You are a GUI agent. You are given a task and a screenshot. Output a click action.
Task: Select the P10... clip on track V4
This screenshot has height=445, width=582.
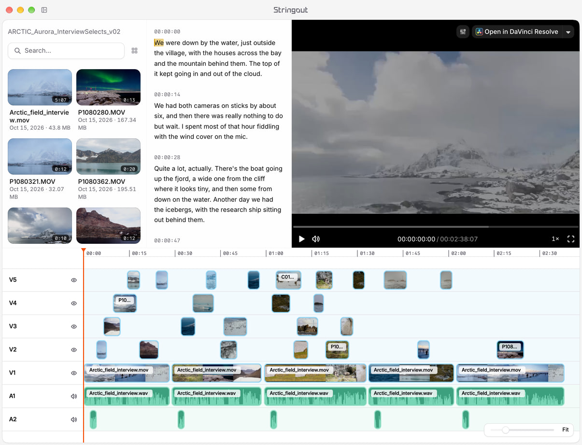[x=125, y=303]
